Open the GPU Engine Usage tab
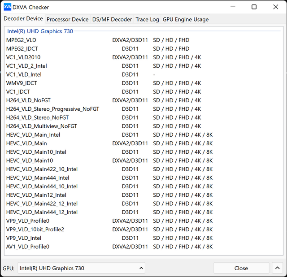 click(185, 19)
